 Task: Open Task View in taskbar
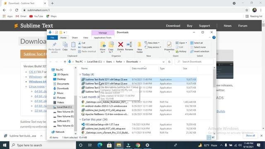click(90, 145)
